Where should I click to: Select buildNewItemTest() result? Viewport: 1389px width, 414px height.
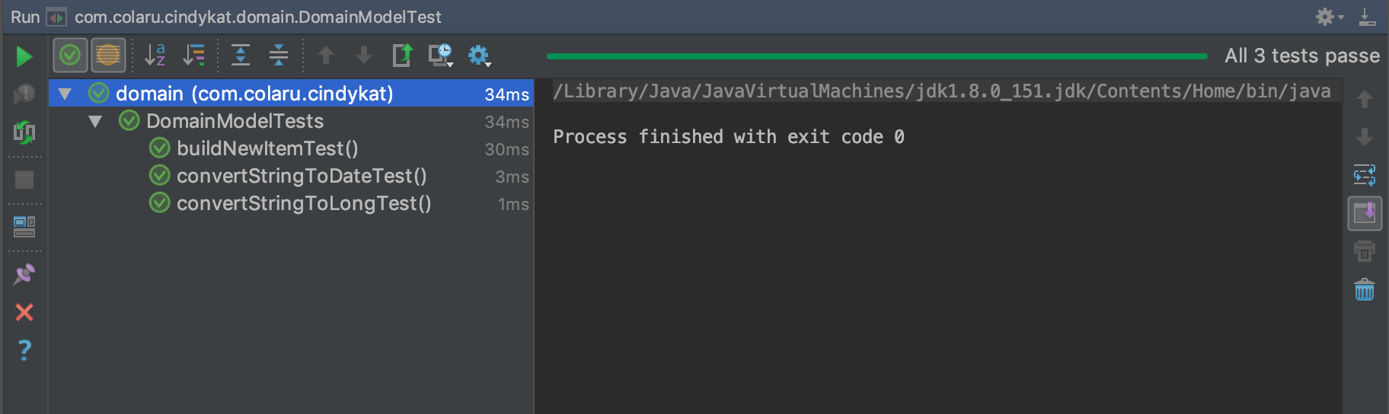tap(267, 148)
